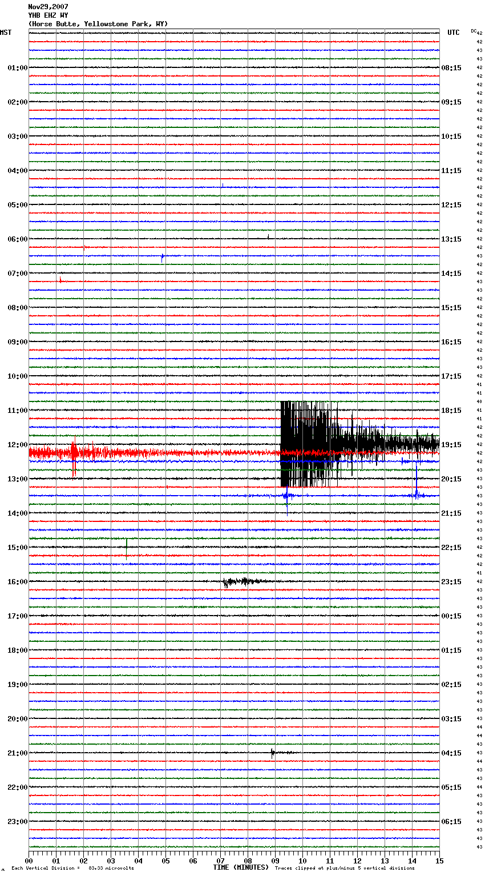Click the 22:00 MST row label

point(18,787)
